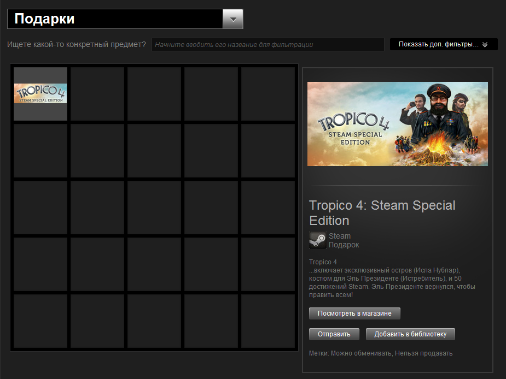Click the large Tropico 4 banner image
The width and height of the screenshot is (506, 379).
click(397, 124)
